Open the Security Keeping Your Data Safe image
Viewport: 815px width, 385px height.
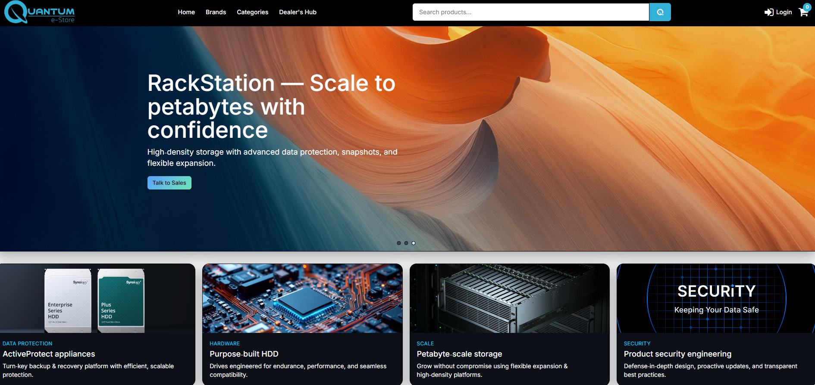click(716, 298)
